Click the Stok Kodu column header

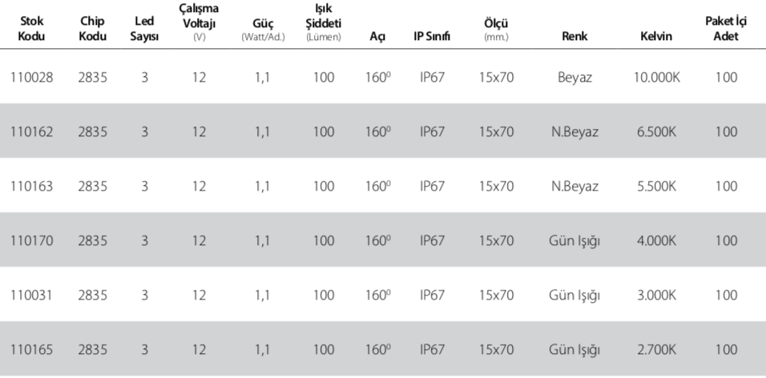click(31, 28)
